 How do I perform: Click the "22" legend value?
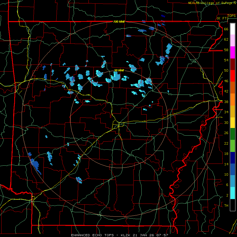click(x=226, y=143)
